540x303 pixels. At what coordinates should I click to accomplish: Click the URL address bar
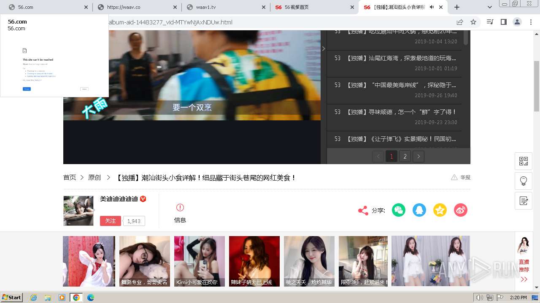point(278,22)
